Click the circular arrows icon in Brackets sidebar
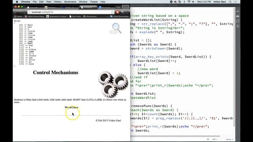The height and width of the screenshot is (142, 253). pos(238,21)
